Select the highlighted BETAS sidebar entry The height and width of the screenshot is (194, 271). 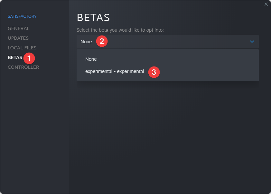pyautogui.click(x=14, y=57)
